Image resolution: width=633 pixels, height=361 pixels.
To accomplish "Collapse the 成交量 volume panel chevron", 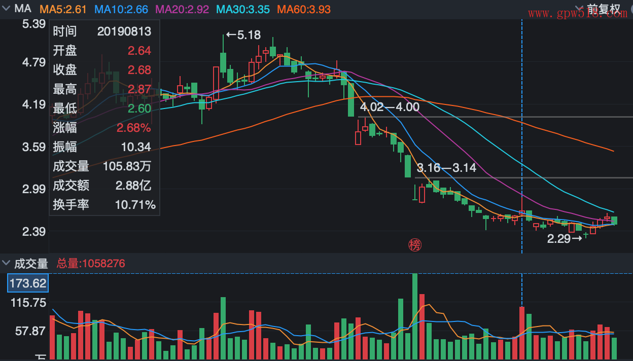I will [x=6, y=263].
